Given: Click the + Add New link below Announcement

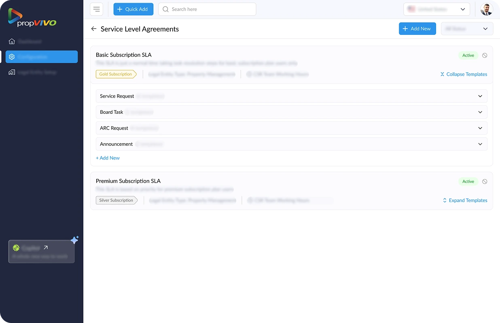Looking at the screenshot, I should click(108, 158).
